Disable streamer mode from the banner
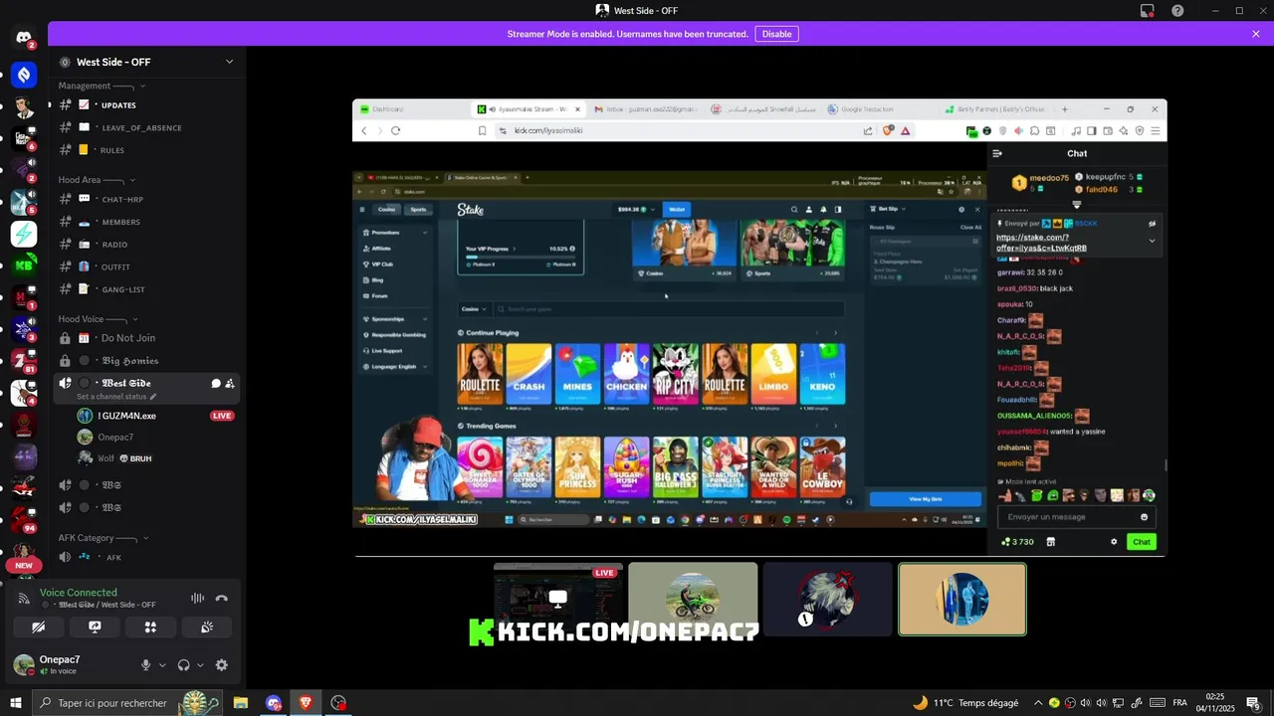The height and width of the screenshot is (716, 1274). [776, 34]
